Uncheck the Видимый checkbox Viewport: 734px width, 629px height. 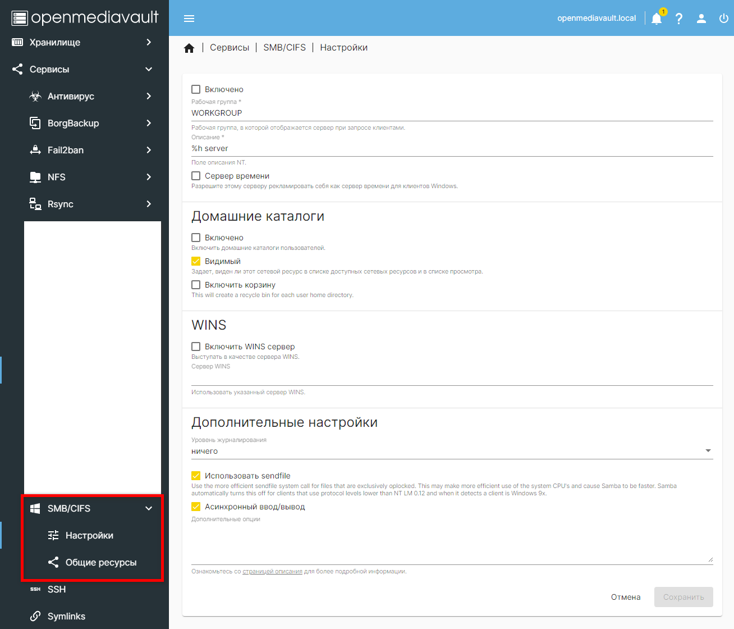pos(196,261)
